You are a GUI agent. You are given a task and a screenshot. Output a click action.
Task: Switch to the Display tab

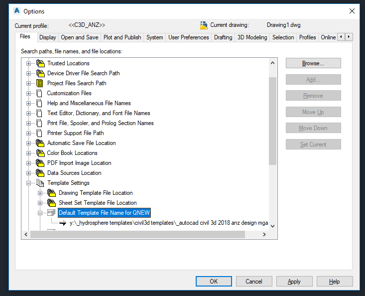(48, 37)
